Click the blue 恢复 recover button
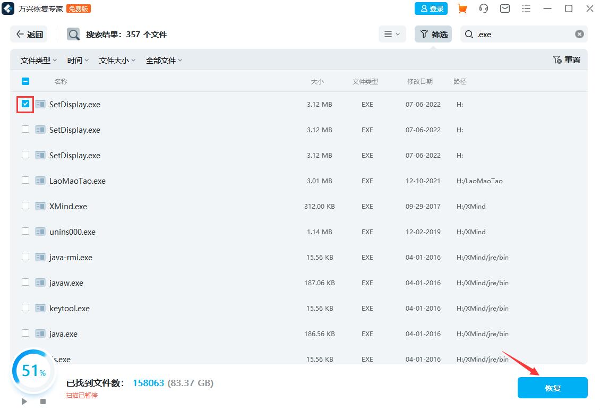Image resolution: width=600 pixels, height=410 pixels. [552, 388]
